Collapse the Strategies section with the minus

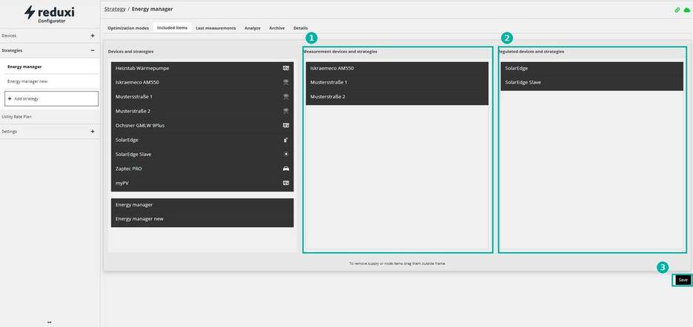click(93, 50)
